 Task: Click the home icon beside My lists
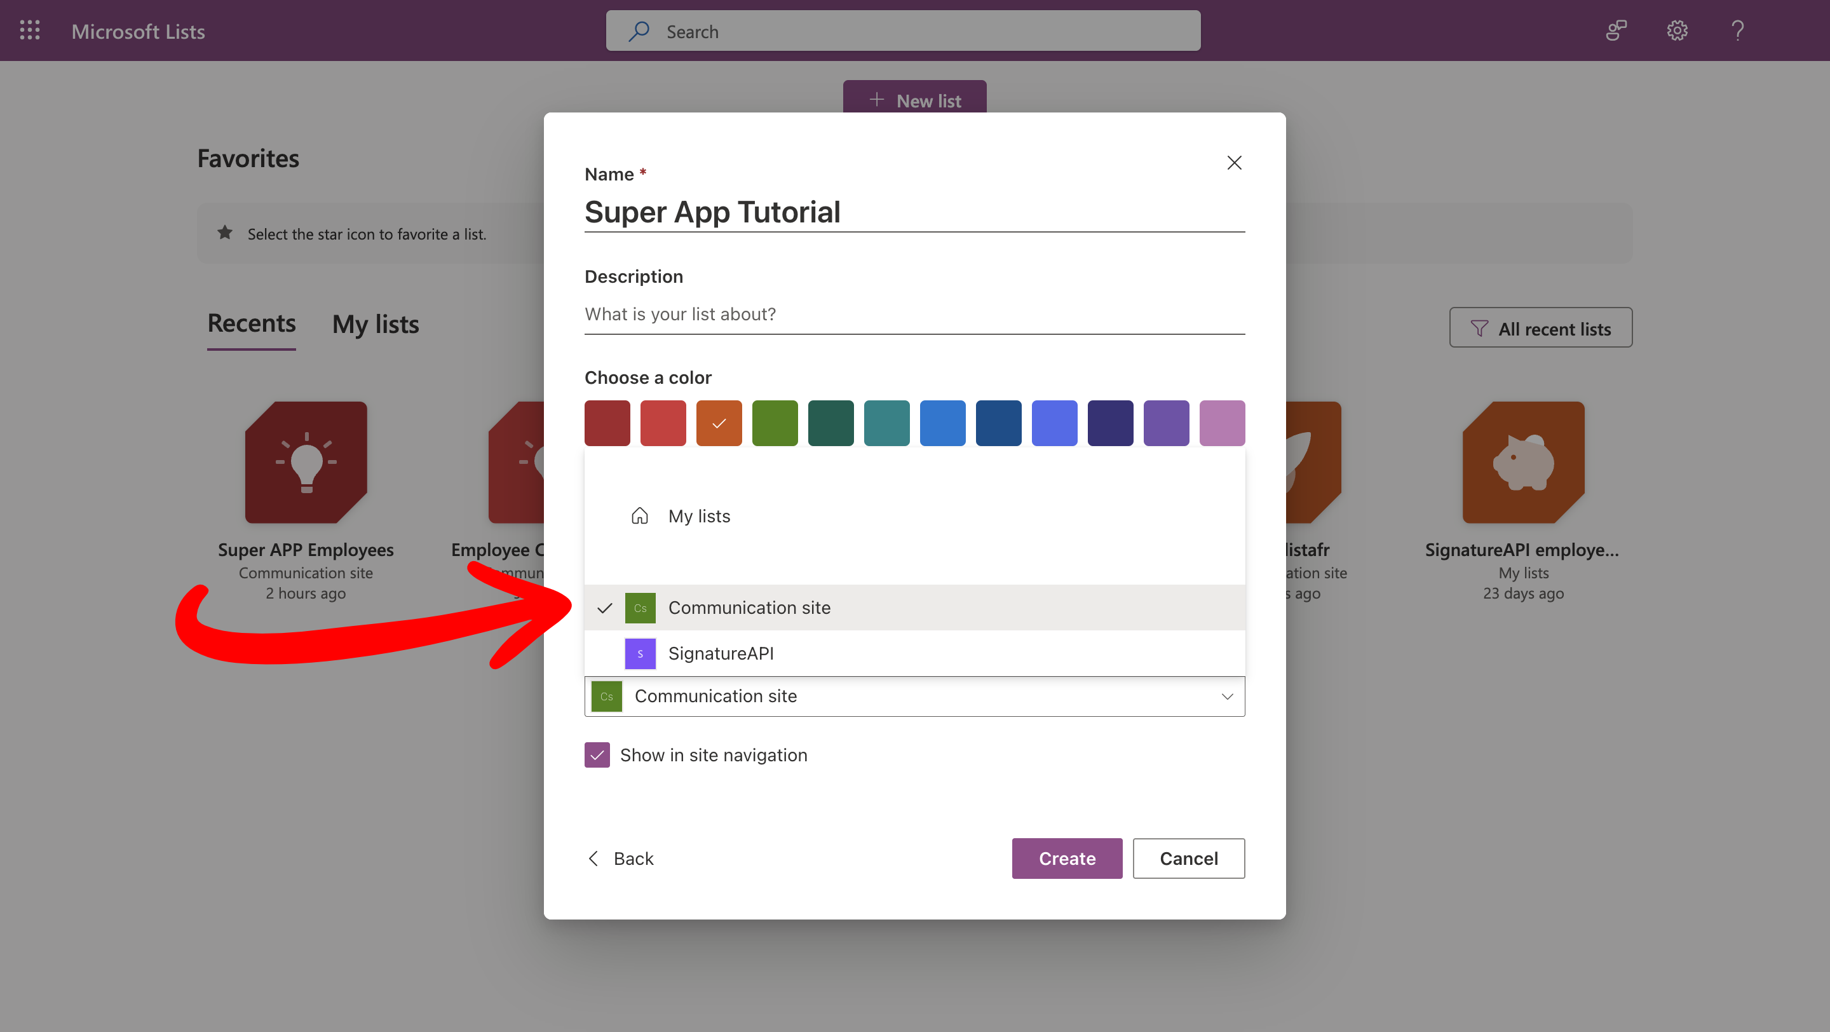tap(639, 517)
